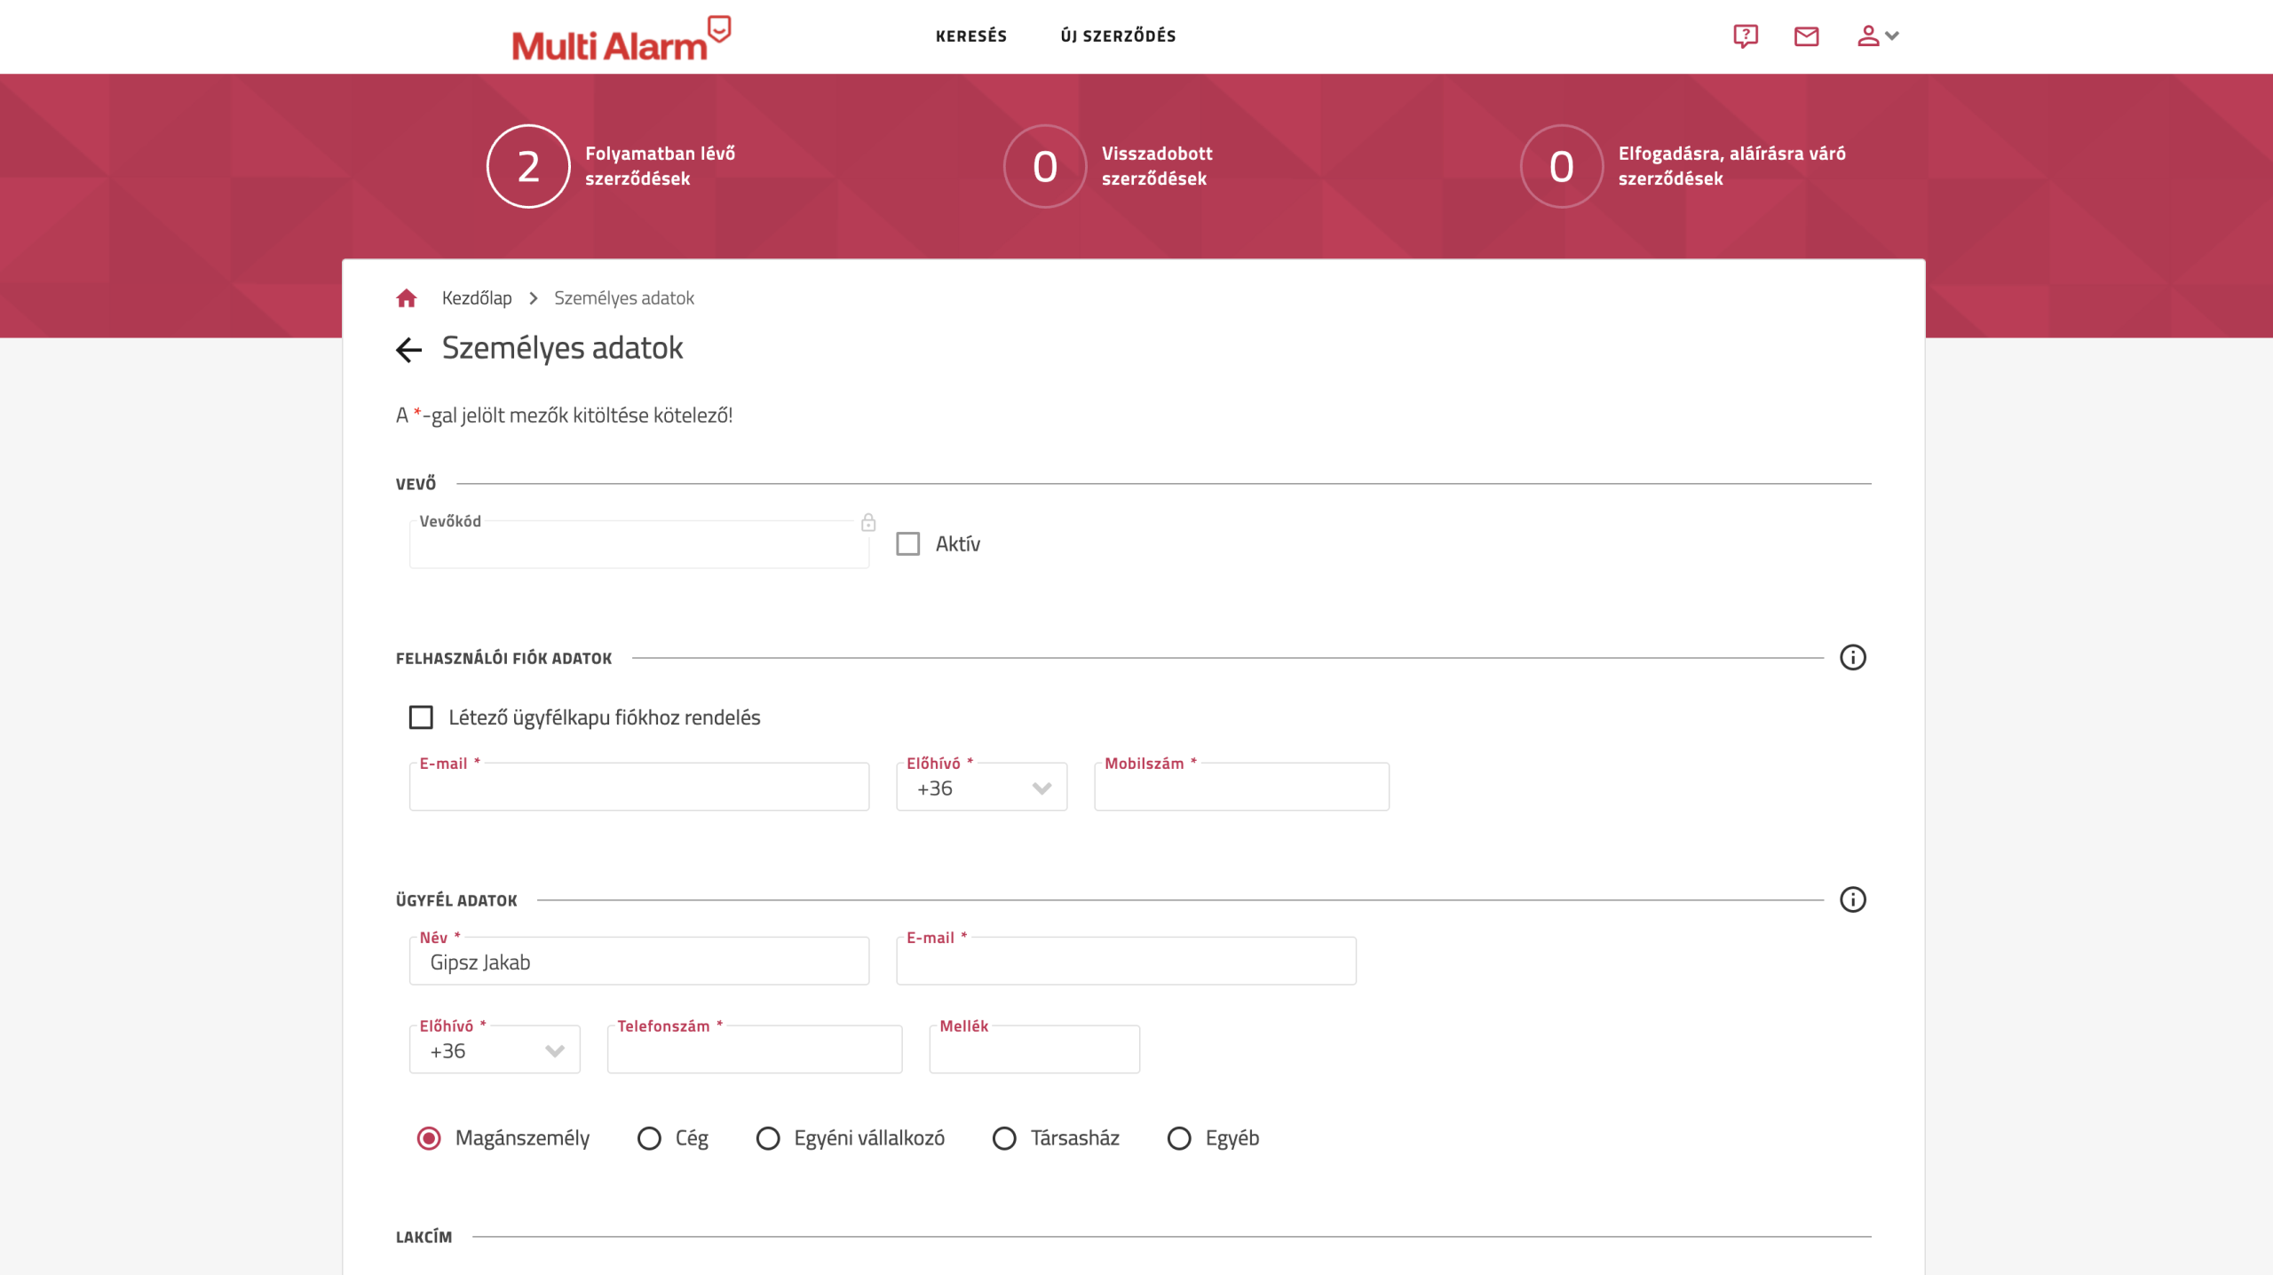
Task: Click the help chat question icon
Action: click(x=1745, y=36)
